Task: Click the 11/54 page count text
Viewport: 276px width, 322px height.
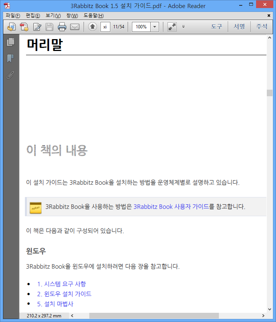Action: click(x=119, y=27)
